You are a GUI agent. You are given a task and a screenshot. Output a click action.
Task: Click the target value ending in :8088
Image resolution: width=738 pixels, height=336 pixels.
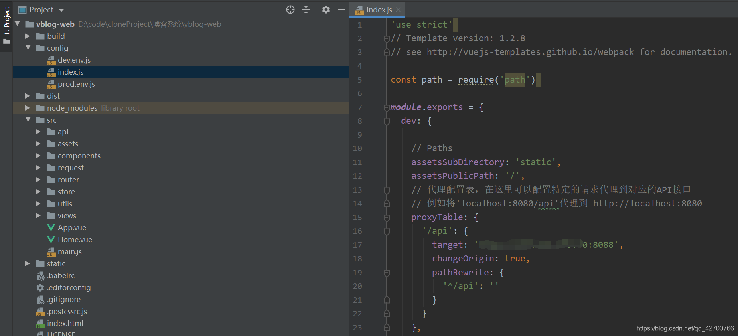tap(546, 245)
